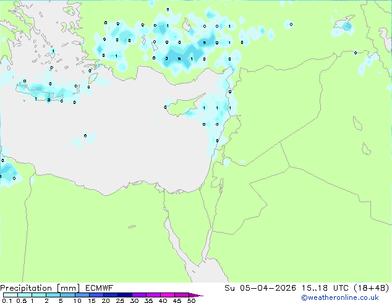Image resolution: width=392 pixels, height=303 pixels.
Task: Click the '15..18 UTC' time text
Action: (x=325, y=288)
